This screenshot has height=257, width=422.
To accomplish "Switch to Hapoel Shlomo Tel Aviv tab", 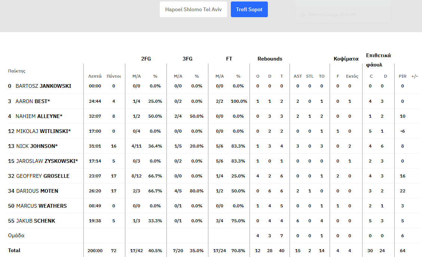I will (193, 9).
